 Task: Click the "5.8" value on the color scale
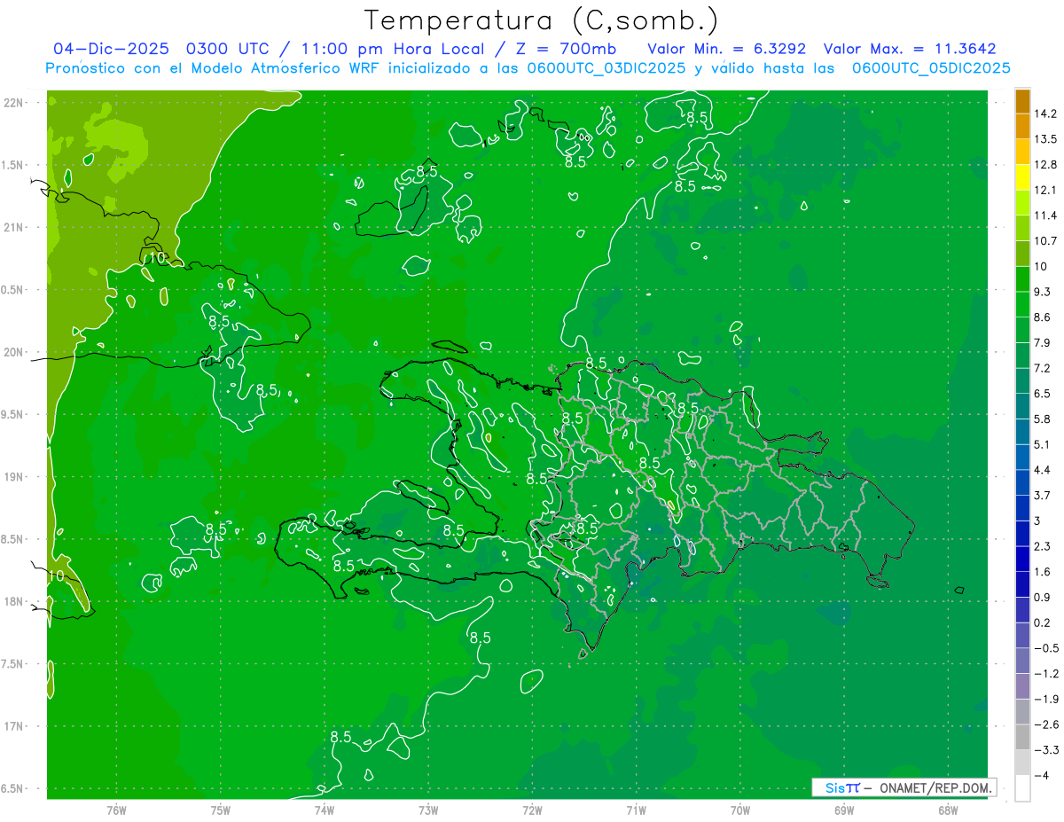1042,419
